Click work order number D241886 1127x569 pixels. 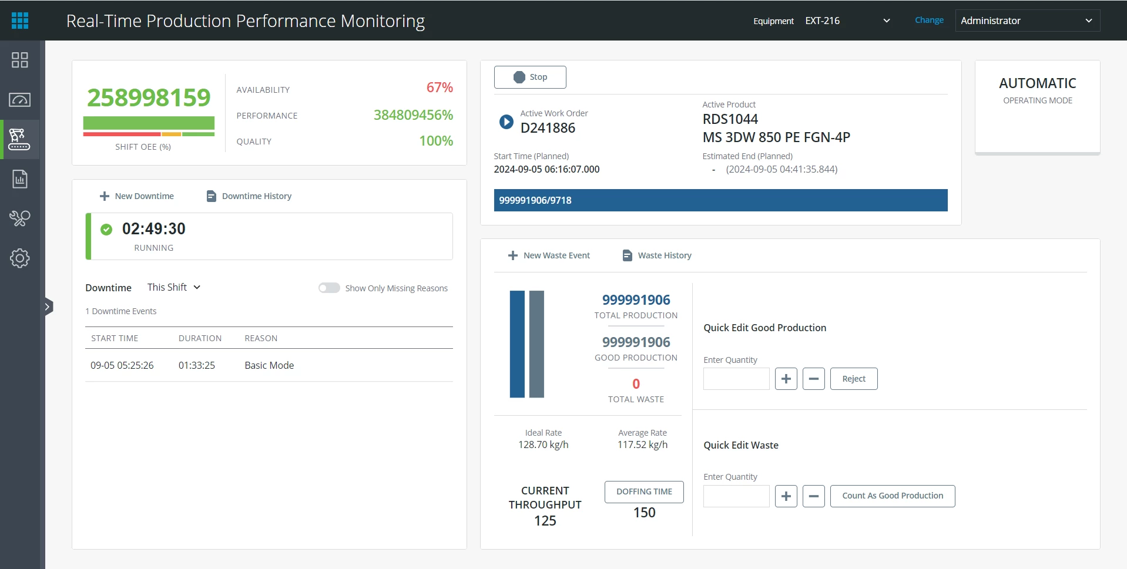click(x=548, y=128)
